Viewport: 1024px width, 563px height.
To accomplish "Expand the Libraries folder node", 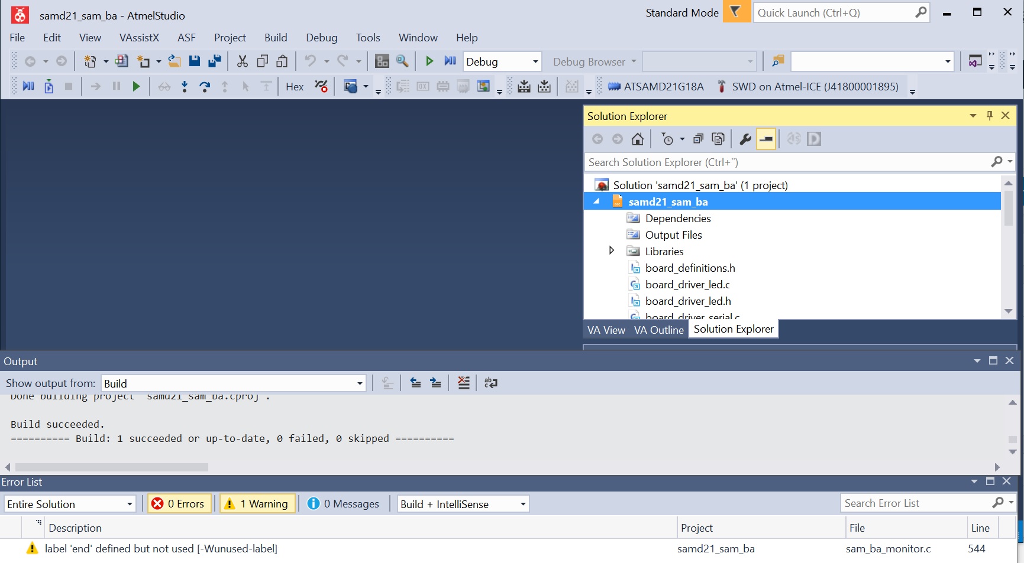I will coord(611,250).
